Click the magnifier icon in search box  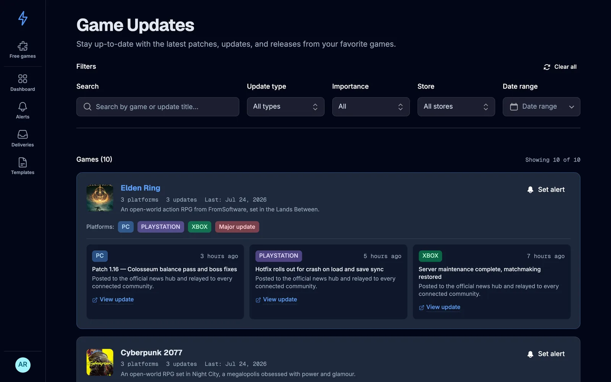[x=87, y=107]
